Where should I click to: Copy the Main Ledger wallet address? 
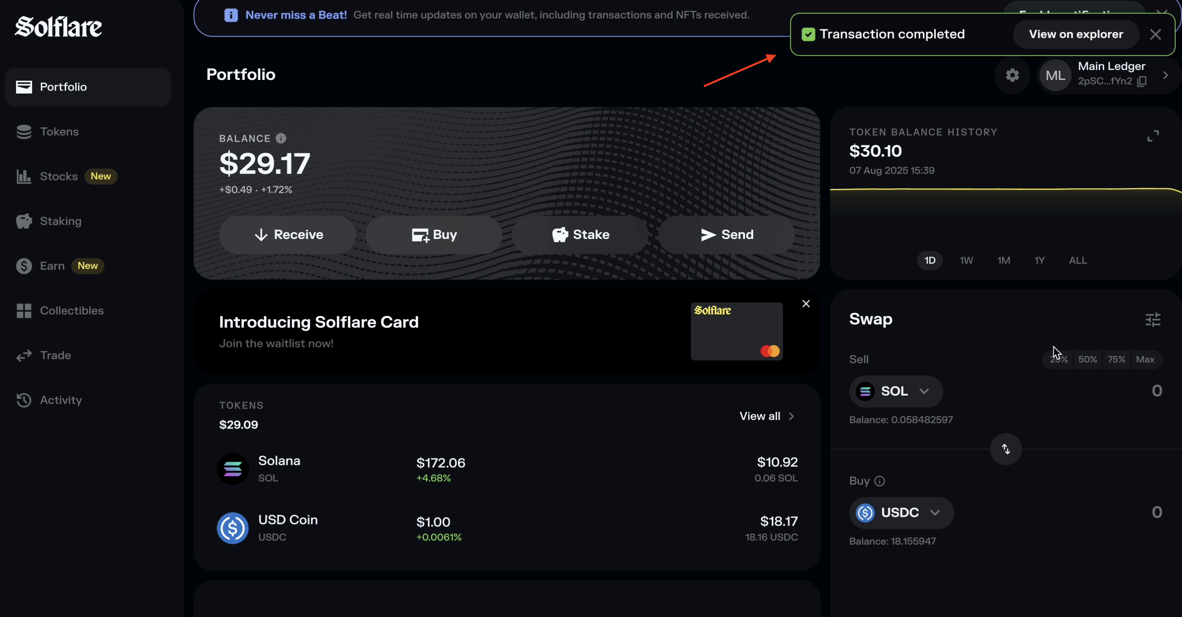[1143, 81]
